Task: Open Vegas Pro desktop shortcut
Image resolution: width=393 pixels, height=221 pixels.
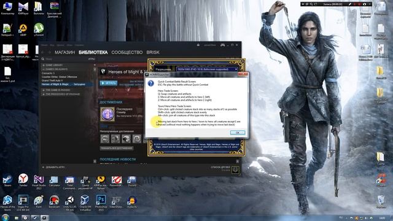Action: click(x=23, y=203)
